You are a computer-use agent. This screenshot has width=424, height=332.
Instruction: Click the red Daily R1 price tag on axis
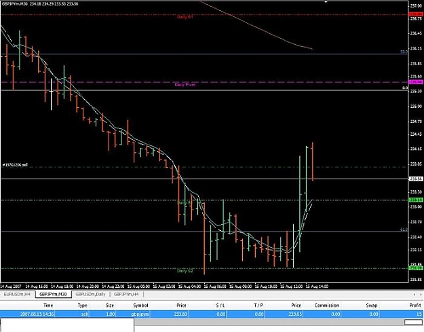(416, 14)
